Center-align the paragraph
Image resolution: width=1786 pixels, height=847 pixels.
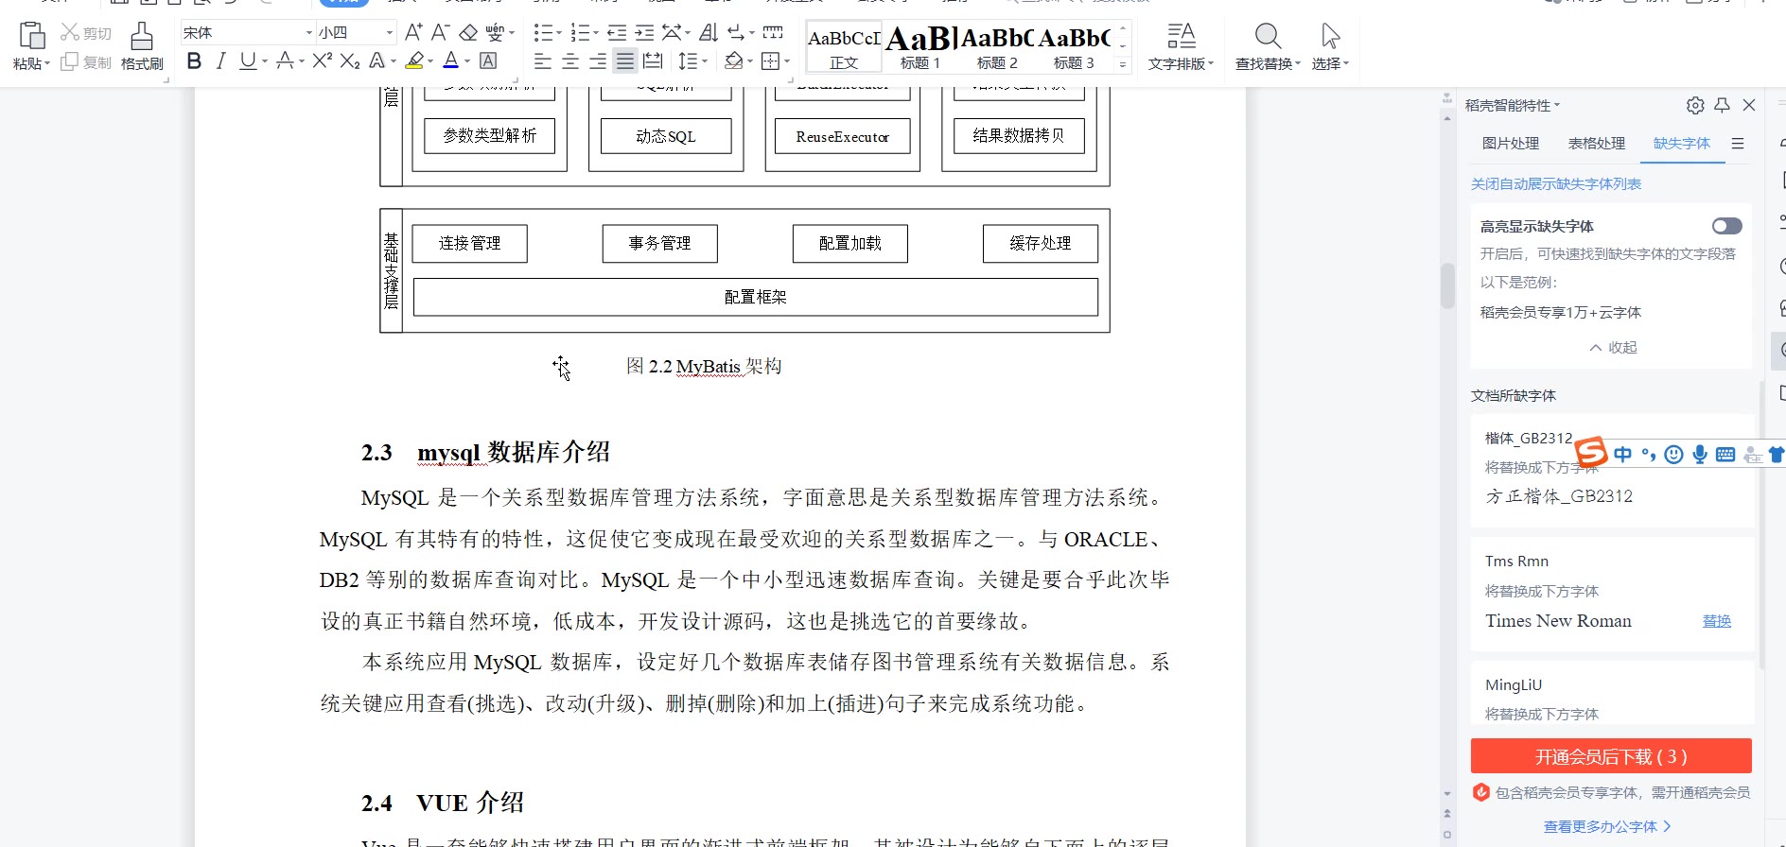pos(570,61)
